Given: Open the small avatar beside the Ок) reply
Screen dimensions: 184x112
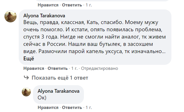Looking at the screenshot, I should [26, 92].
